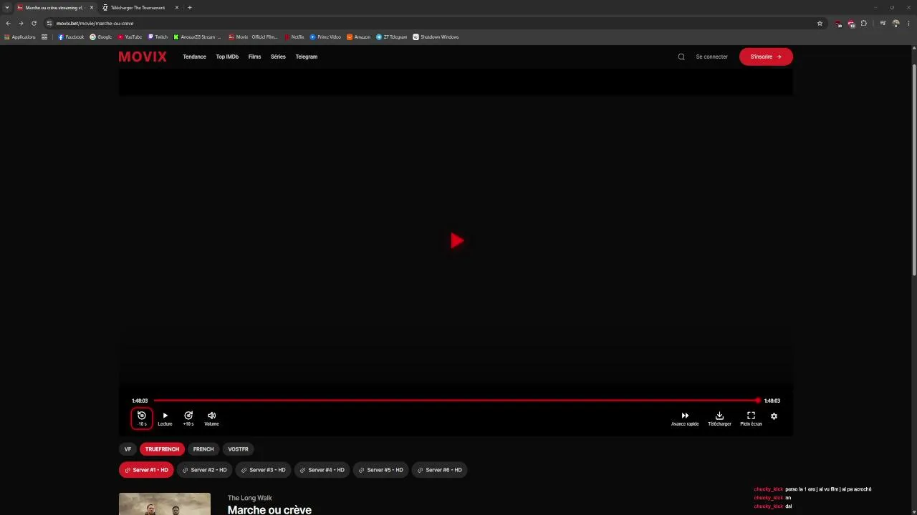Open the Films menu item
The image size is (917, 515).
(x=254, y=57)
